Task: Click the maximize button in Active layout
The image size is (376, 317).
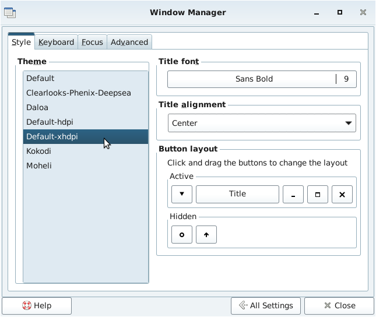Action: pyautogui.click(x=318, y=194)
